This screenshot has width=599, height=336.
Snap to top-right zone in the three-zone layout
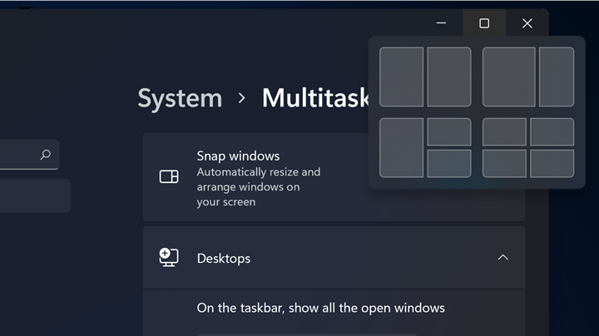pos(449,131)
